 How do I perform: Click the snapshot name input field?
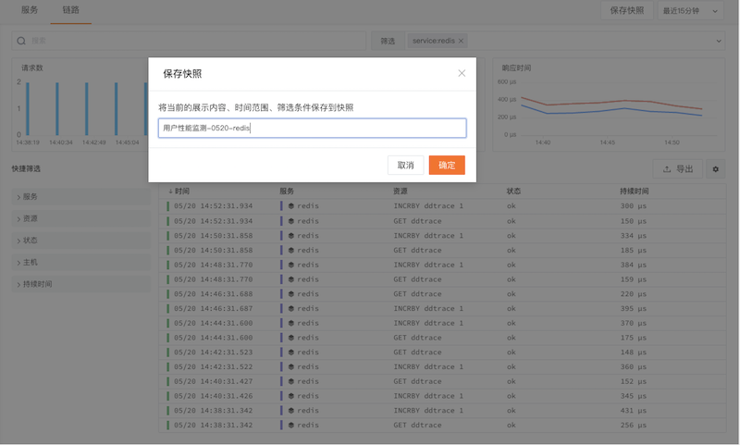pos(313,128)
